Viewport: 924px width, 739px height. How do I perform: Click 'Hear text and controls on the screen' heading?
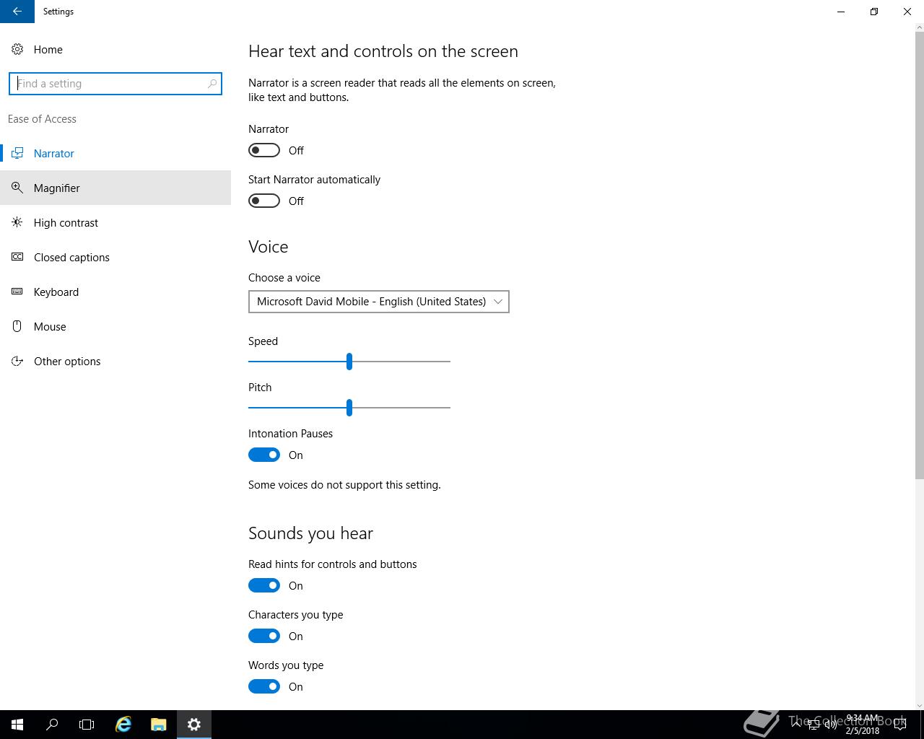pos(383,51)
